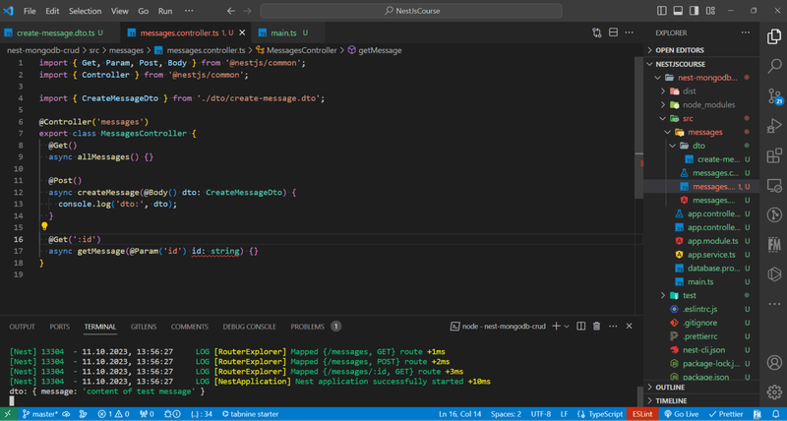787x421 pixels.
Task: Toggle primary side bar layout icon
Action: pyautogui.click(x=661, y=11)
